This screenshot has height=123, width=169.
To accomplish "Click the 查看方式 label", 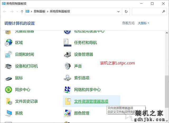I will coord(129,23).
